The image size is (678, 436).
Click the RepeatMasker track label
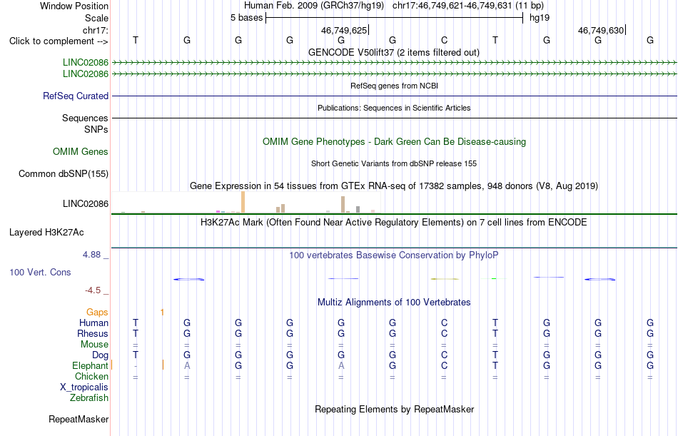pos(79,420)
